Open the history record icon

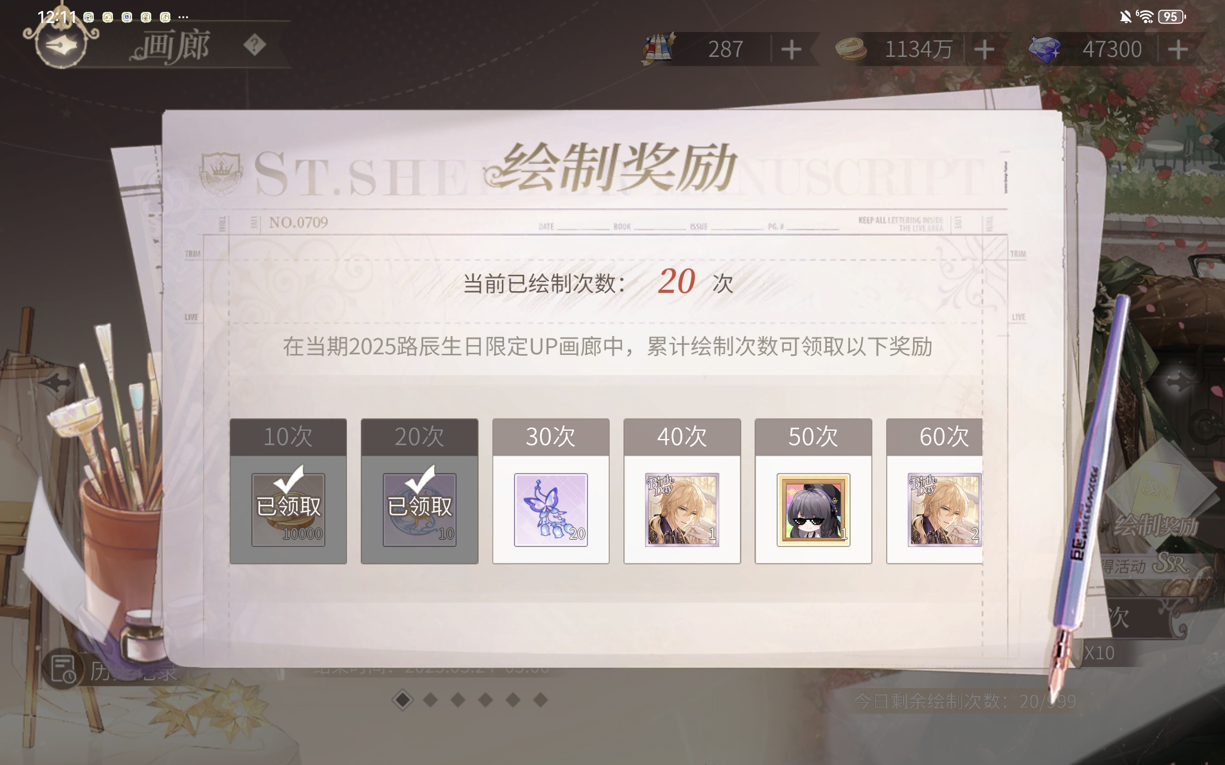63,669
